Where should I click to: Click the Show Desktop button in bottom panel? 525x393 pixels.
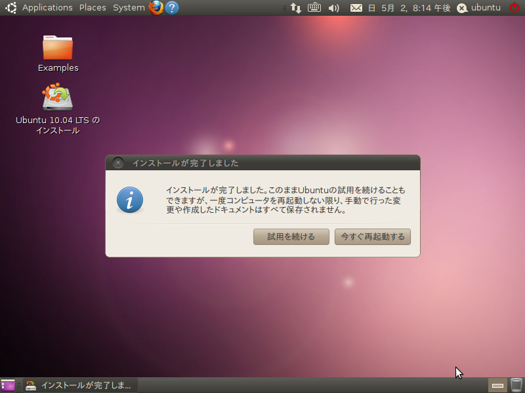tap(8, 385)
